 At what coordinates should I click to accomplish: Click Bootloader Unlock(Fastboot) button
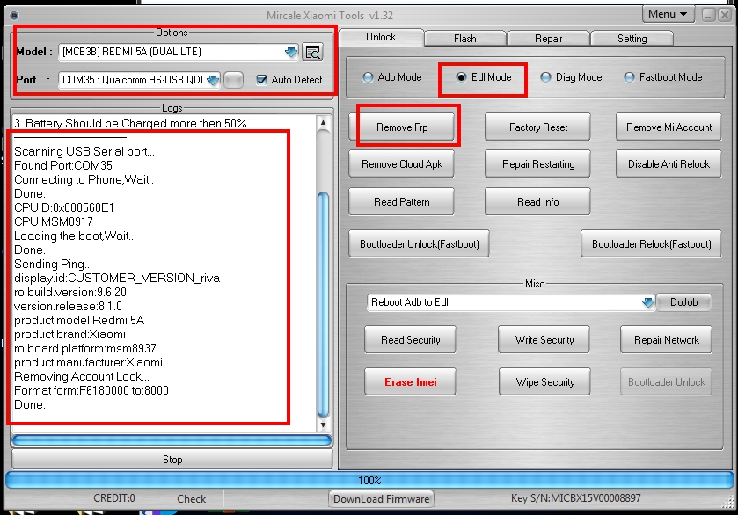click(x=420, y=244)
